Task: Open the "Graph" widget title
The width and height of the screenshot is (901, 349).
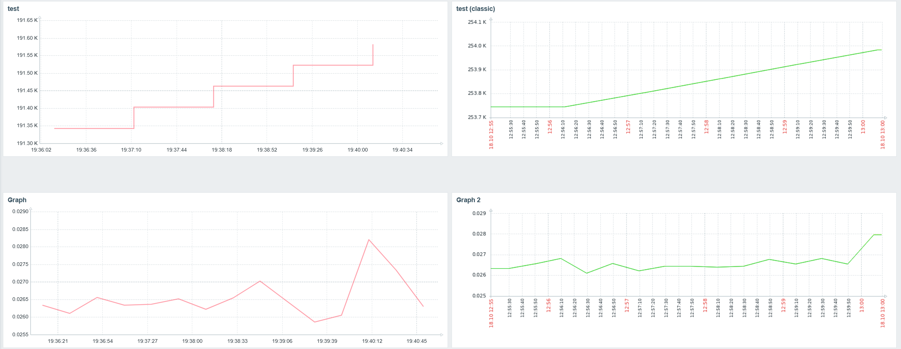Action: click(17, 200)
